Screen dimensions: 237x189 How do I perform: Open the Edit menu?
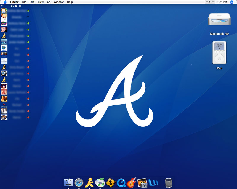pyautogui.click(x=32, y=2)
